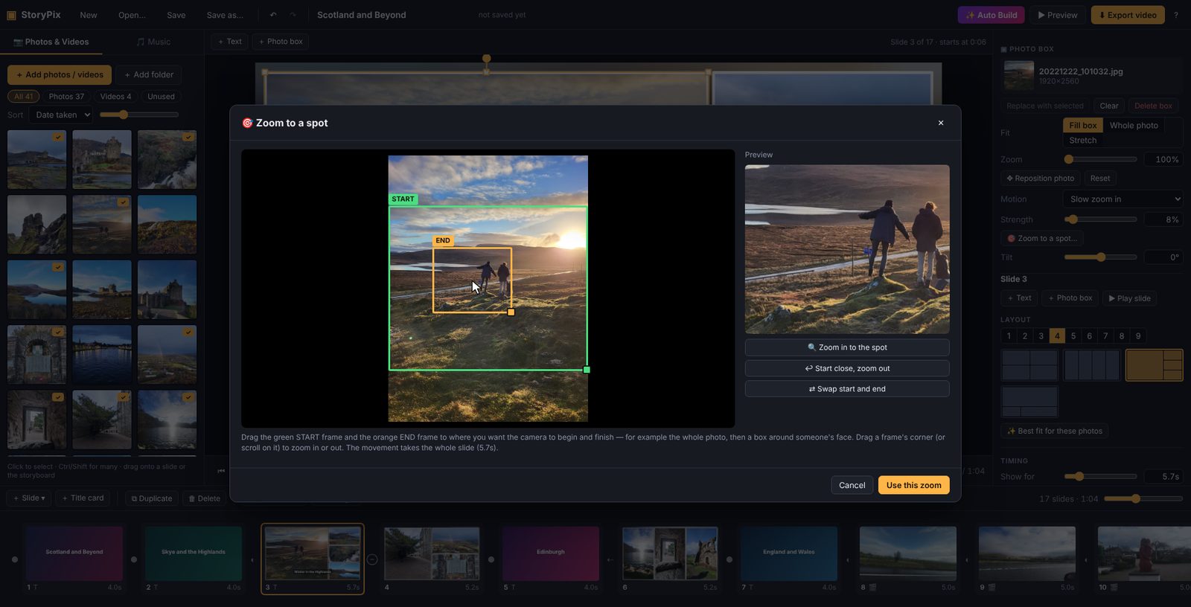Click the Duplicate slide button
Viewport: 1191px width, 607px height.
point(152,498)
